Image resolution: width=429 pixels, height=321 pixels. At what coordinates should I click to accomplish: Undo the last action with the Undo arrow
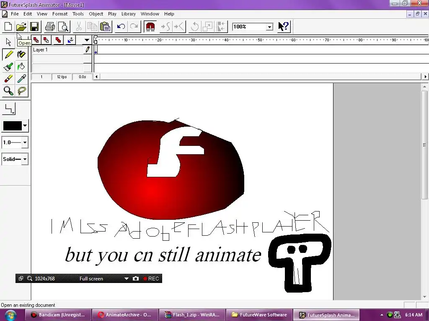(121, 26)
